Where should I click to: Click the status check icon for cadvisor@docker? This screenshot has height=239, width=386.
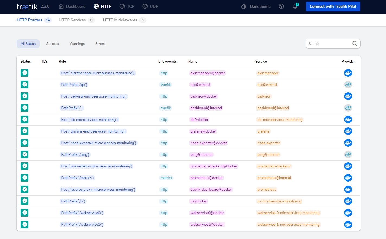pos(25,96)
